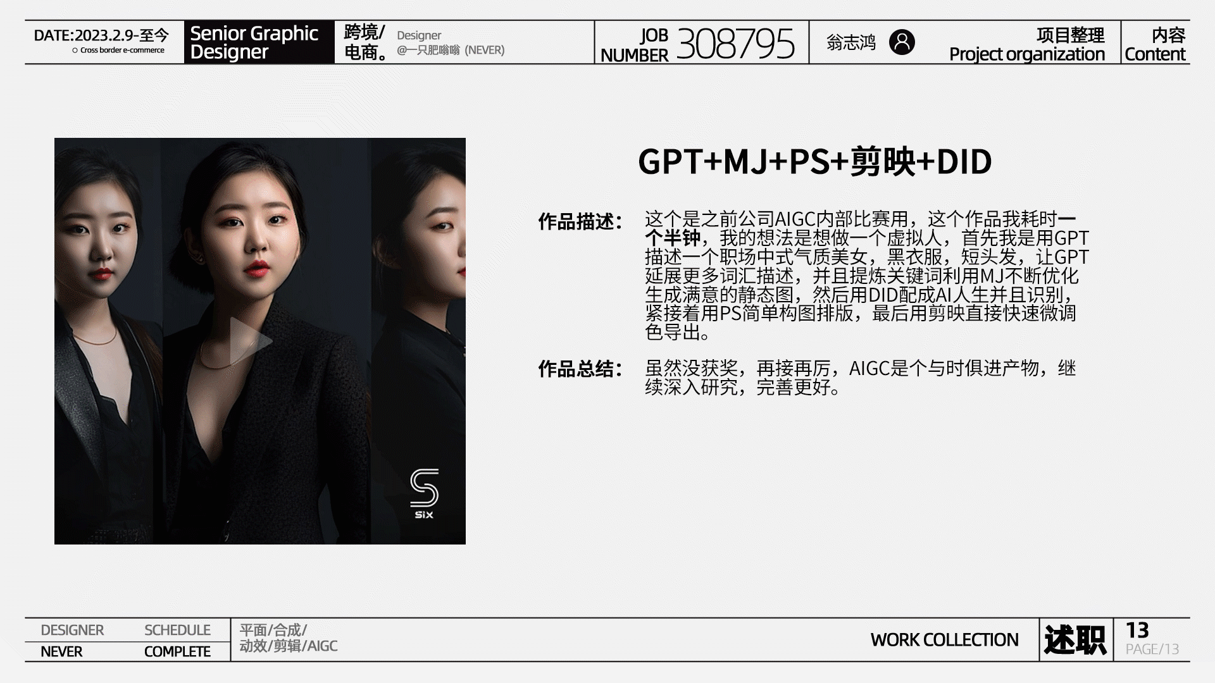
Task: Click the 述职 badge in footer
Action: tap(1075, 640)
